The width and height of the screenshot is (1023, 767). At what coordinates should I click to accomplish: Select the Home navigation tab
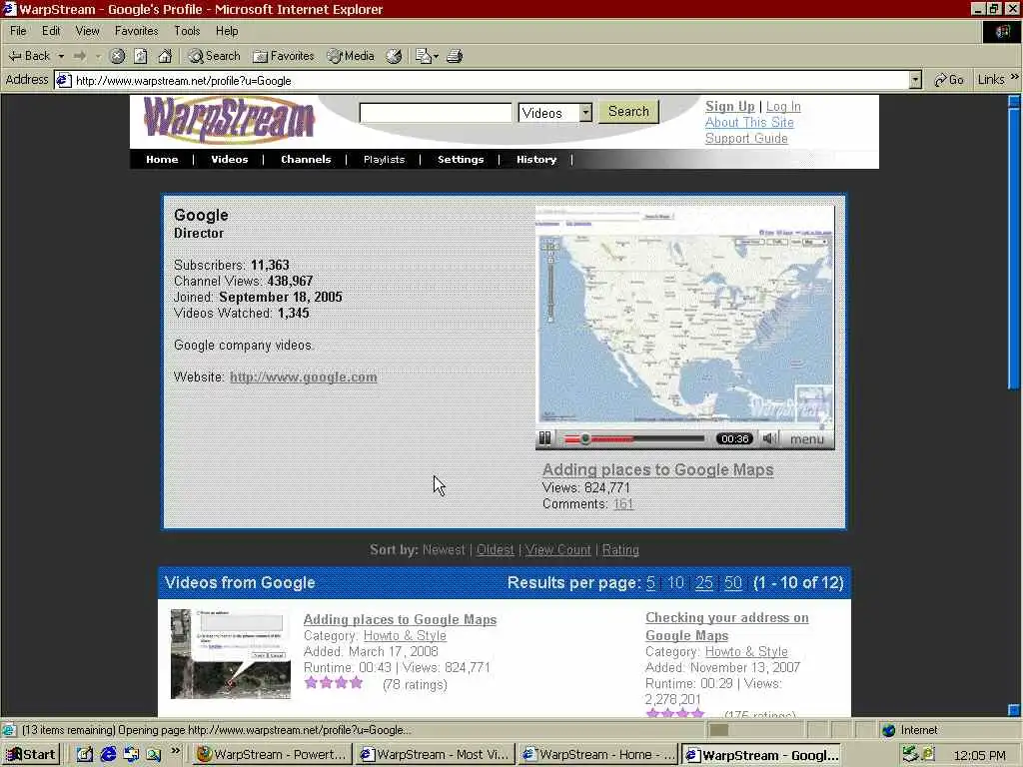[x=162, y=159]
